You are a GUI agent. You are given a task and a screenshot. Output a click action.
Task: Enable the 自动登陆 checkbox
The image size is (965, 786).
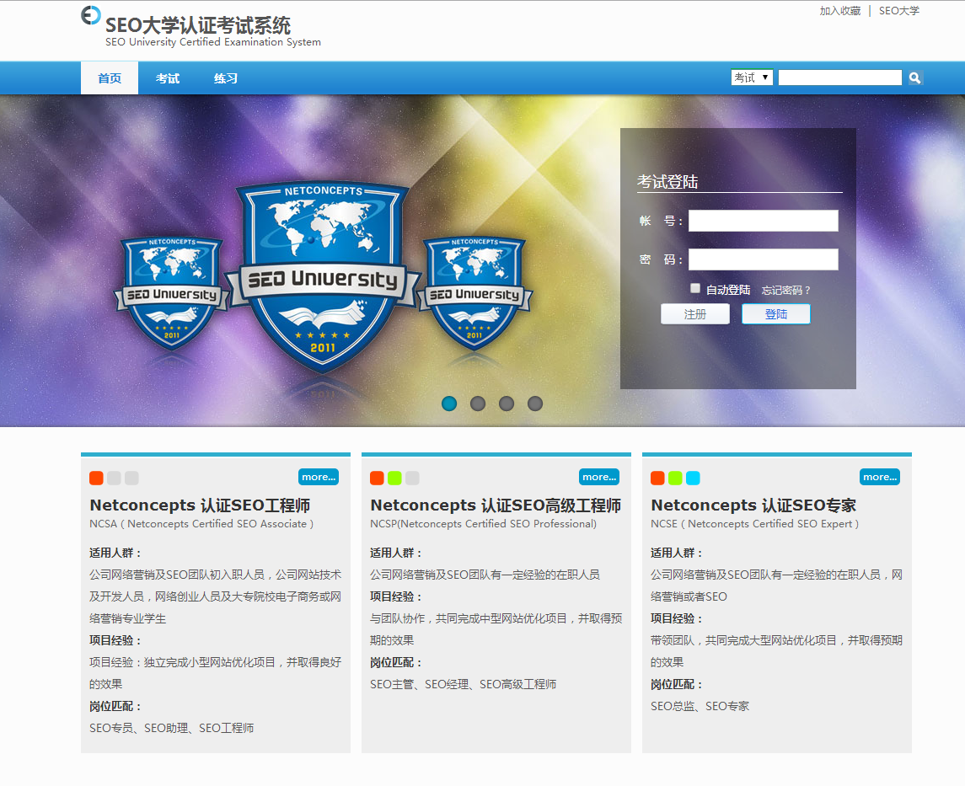tap(695, 288)
